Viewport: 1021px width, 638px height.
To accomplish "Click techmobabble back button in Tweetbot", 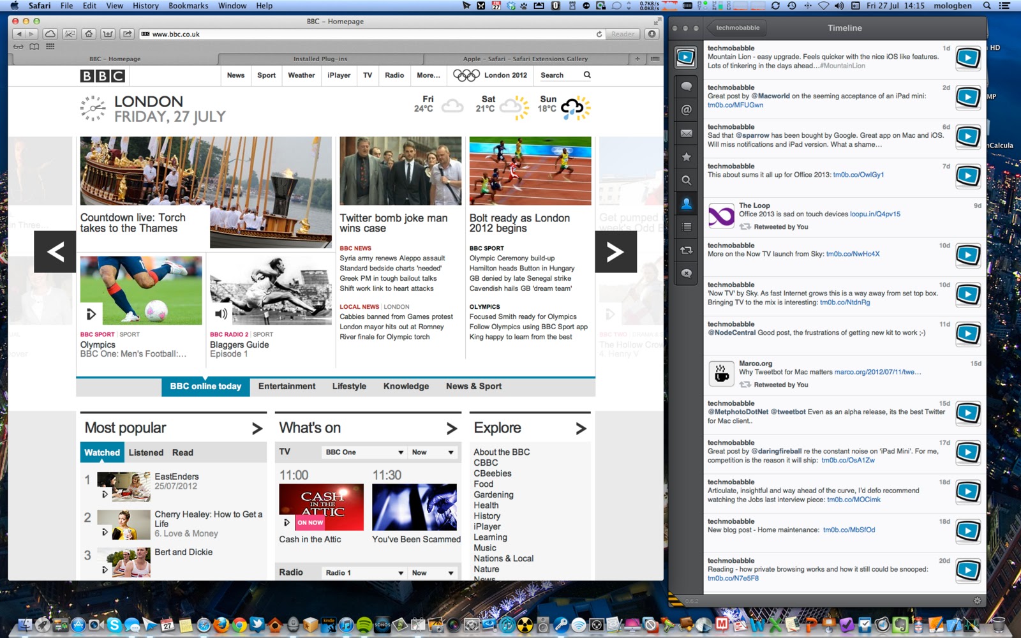I will click(737, 28).
